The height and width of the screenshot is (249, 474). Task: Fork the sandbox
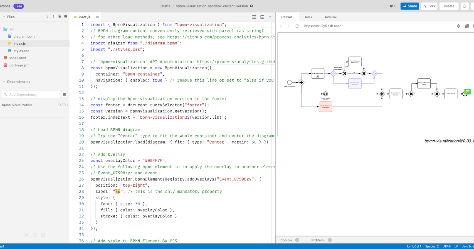point(429,6)
